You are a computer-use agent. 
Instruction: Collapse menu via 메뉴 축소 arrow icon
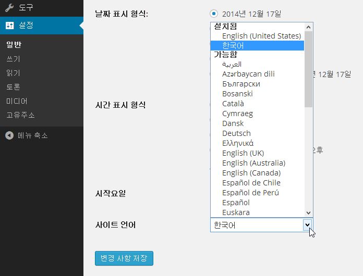pyautogui.click(x=9, y=135)
